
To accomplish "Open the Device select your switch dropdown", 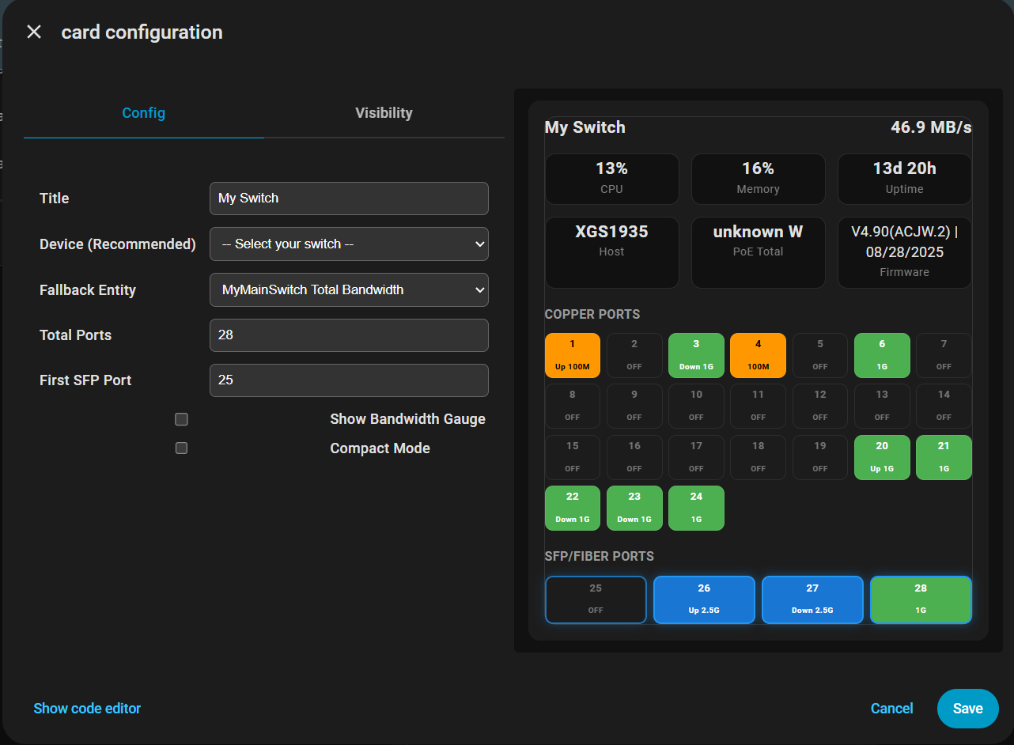I will coord(349,244).
